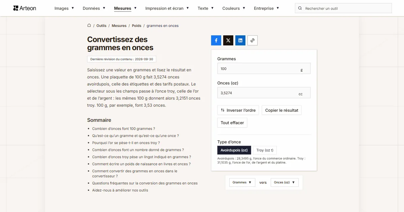The width and height of the screenshot is (404, 212).
Task: Jump to 'poids de naissance en livres et onces'
Action: 141,164
